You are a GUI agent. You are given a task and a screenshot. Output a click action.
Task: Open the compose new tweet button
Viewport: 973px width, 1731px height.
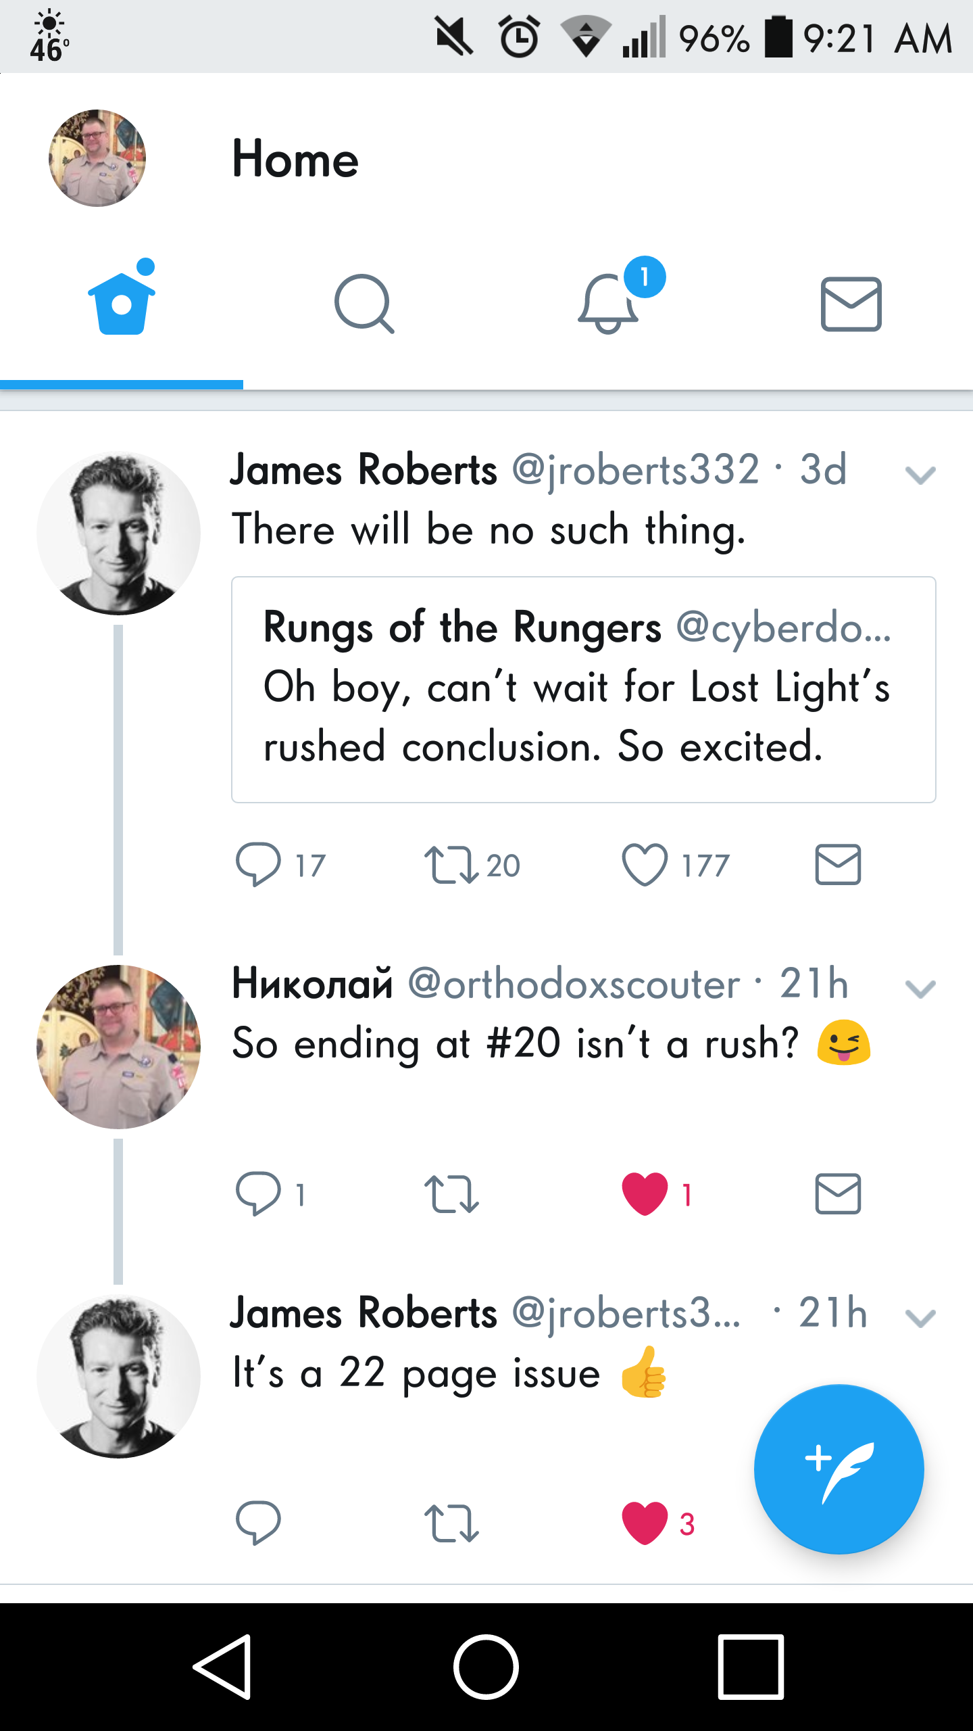click(839, 1469)
